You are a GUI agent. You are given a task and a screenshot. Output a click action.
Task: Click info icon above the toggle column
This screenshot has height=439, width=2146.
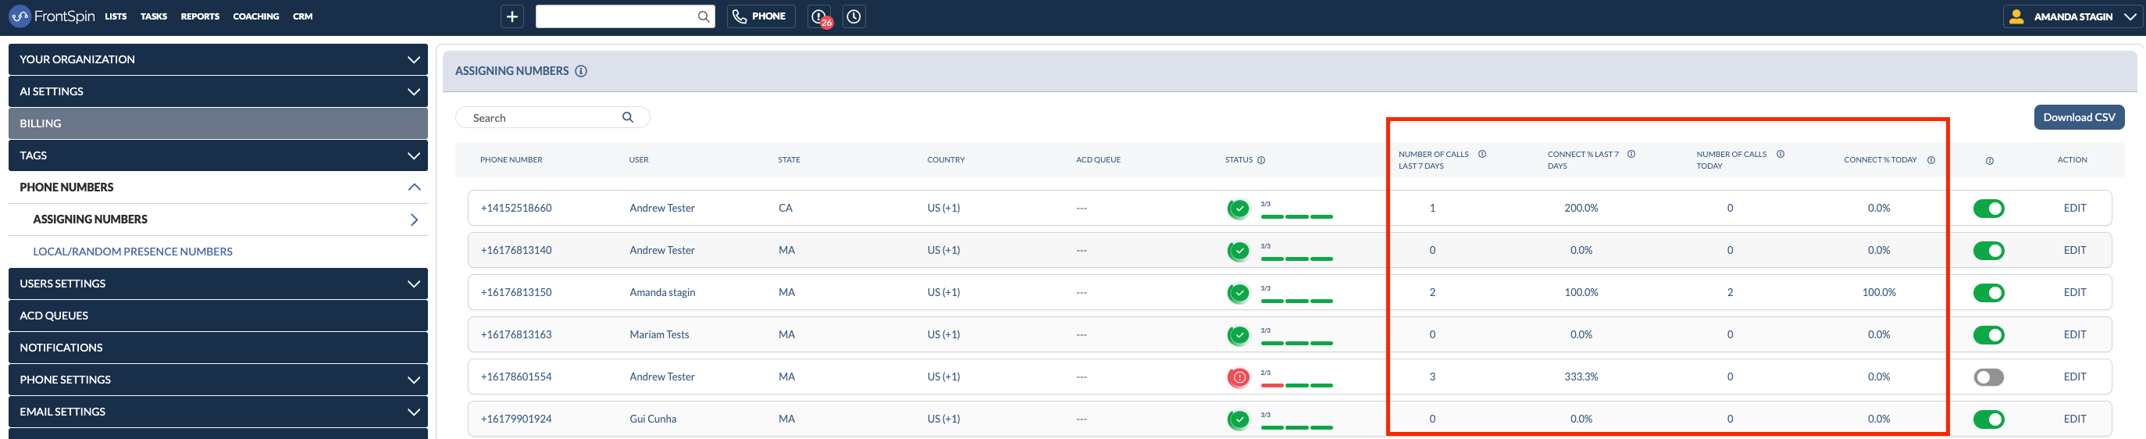[1988, 161]
